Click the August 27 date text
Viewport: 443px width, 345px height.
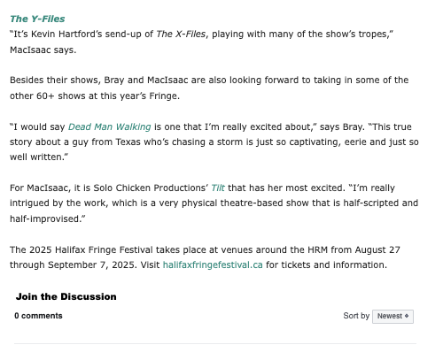[377, 250]
